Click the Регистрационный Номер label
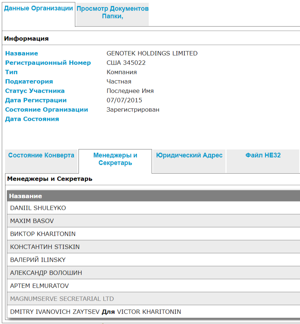 (48, 63)
